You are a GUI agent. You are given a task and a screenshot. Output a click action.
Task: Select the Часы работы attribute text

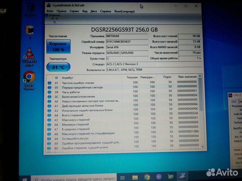[x=71, y=92]
